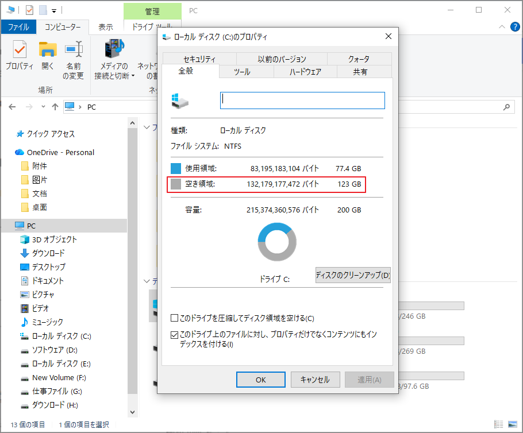
Task: Toggle index file contents checkbox
Action: point(174,335)
